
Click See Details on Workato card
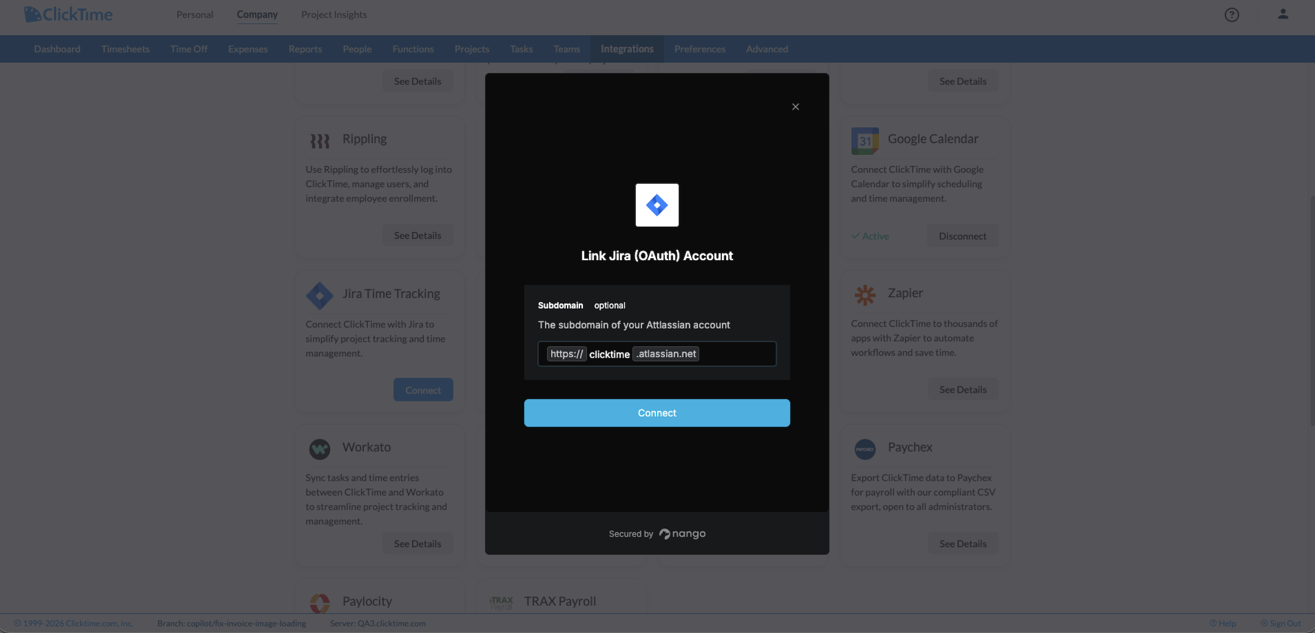click(418, 544)
